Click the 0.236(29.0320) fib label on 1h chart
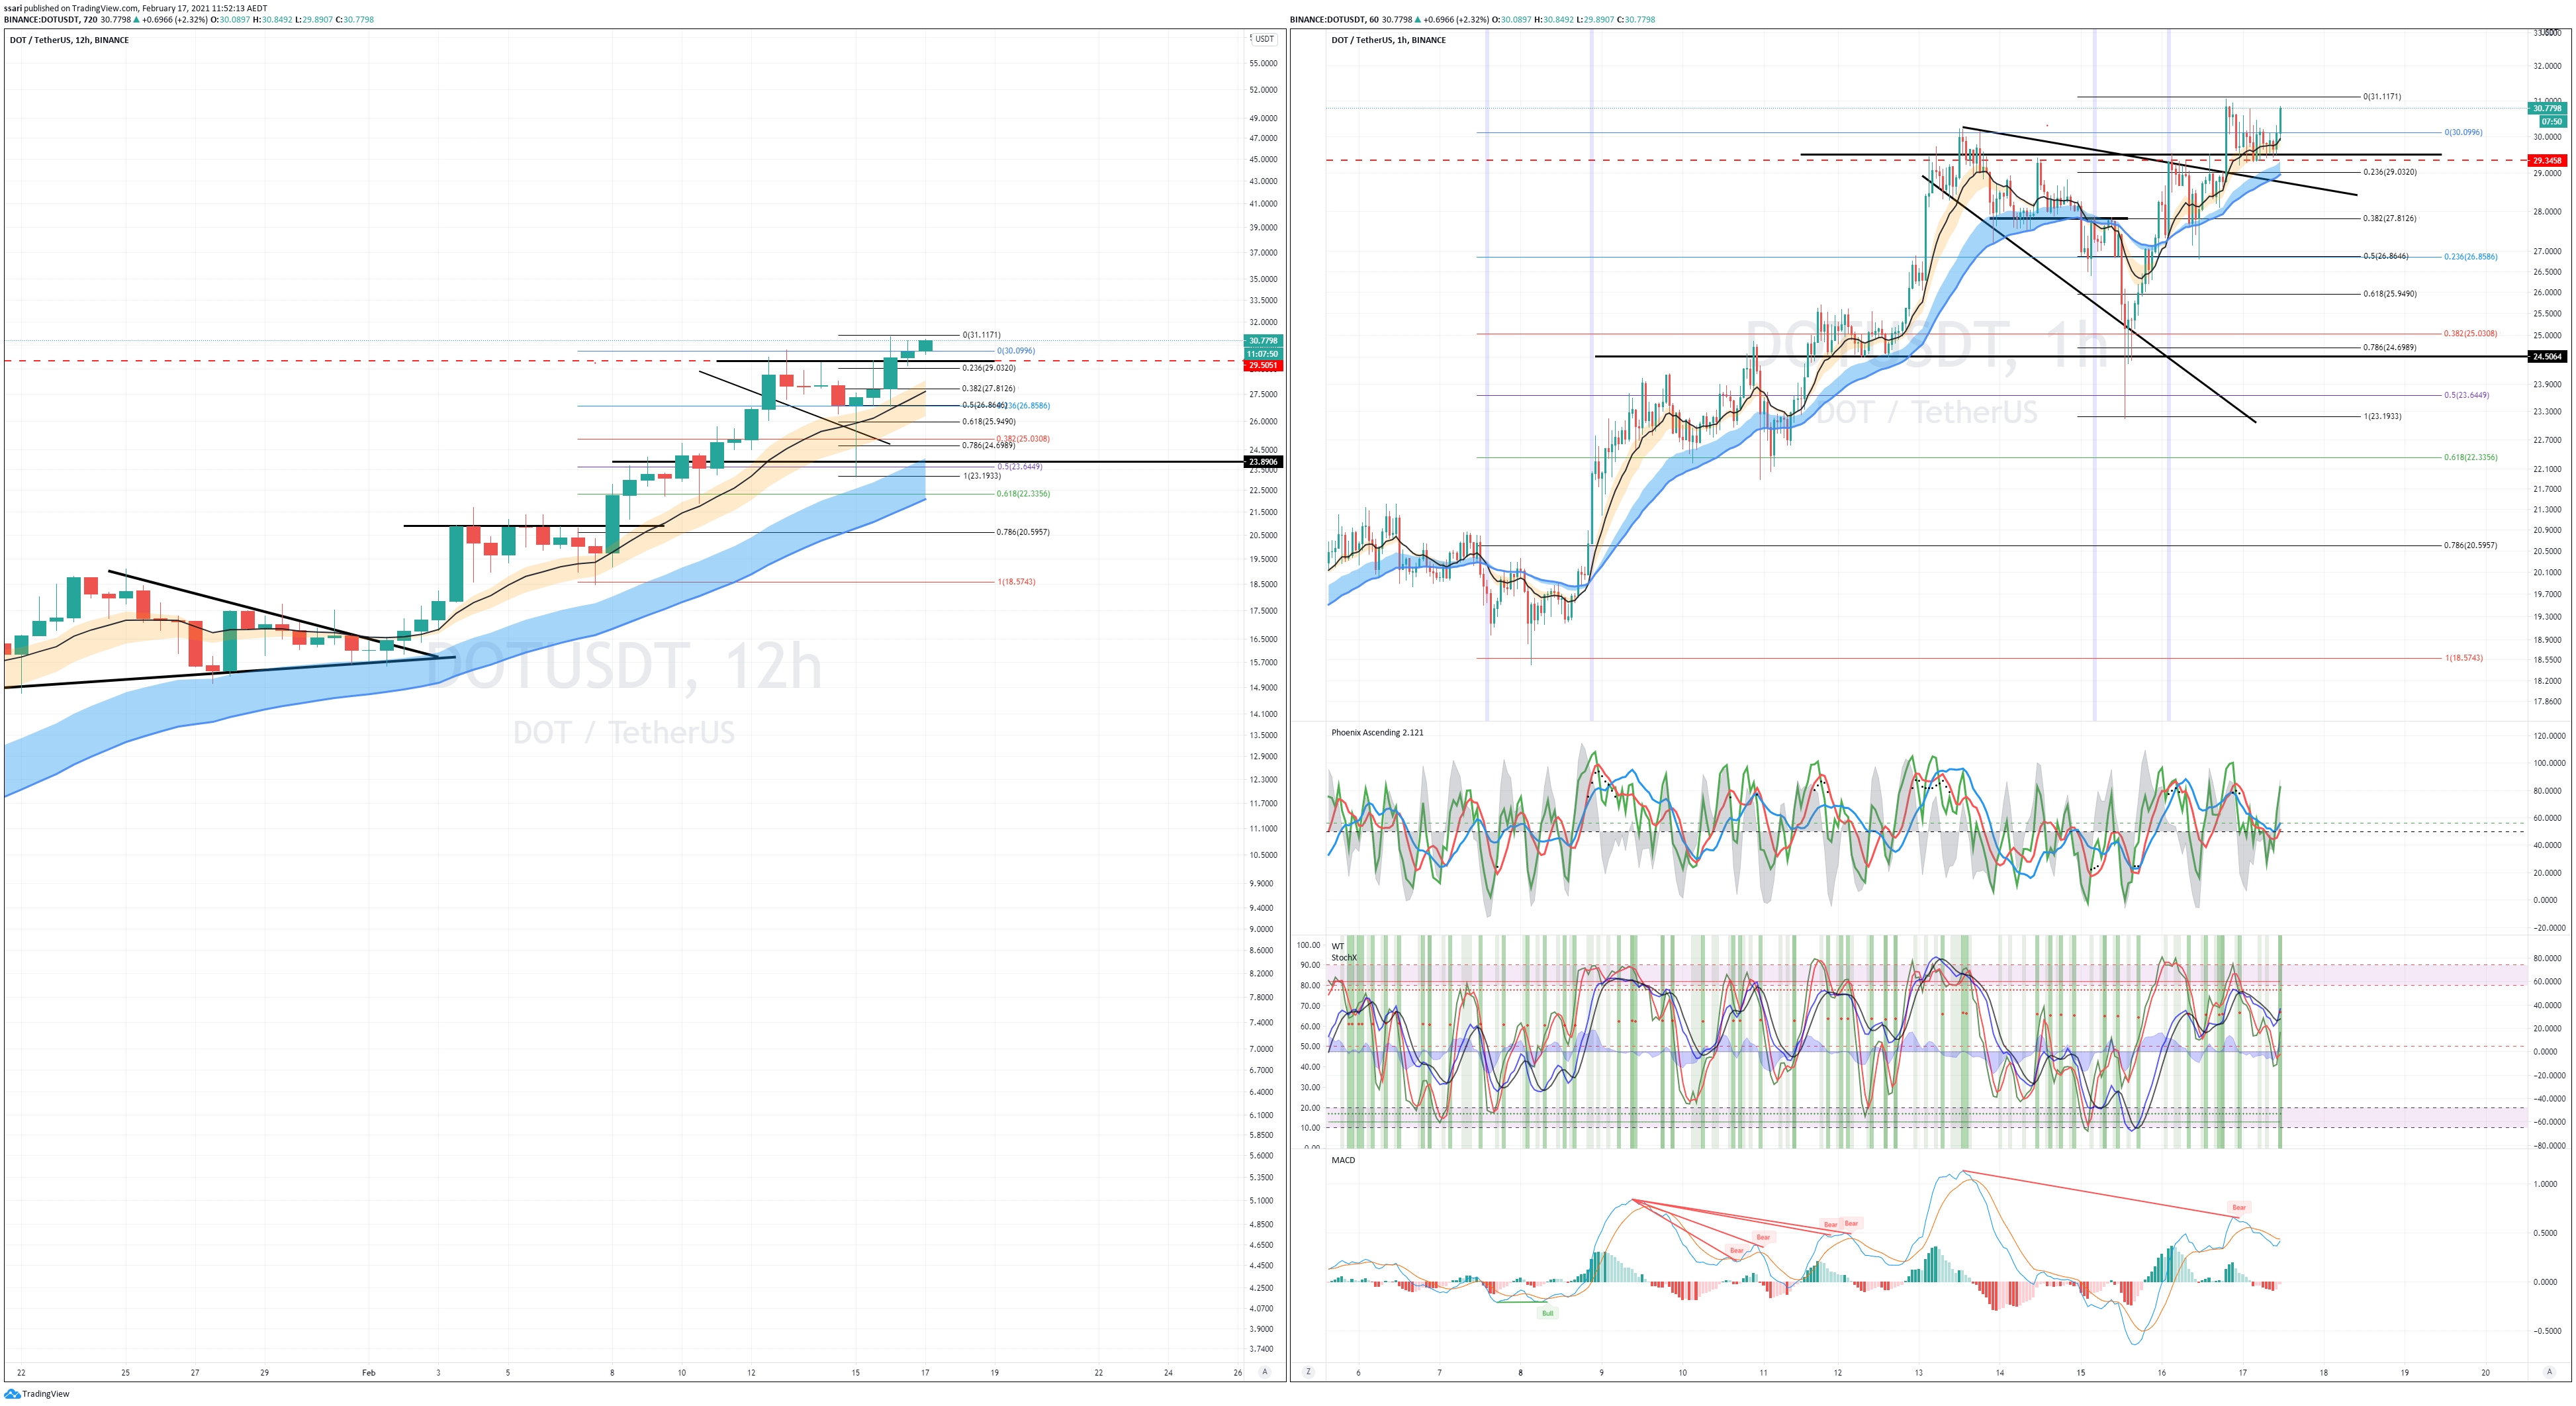The image size is (2576, 1406). [x=2390, y=172]
